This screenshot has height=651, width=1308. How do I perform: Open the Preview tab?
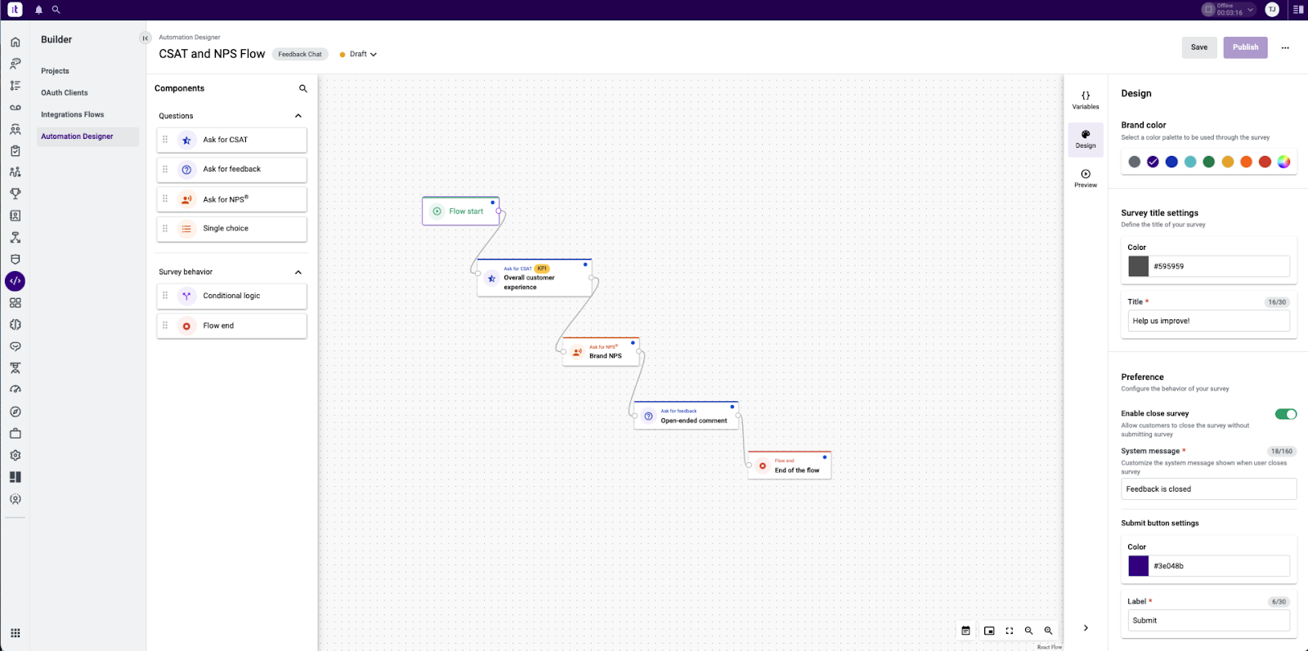(1086, 178)
